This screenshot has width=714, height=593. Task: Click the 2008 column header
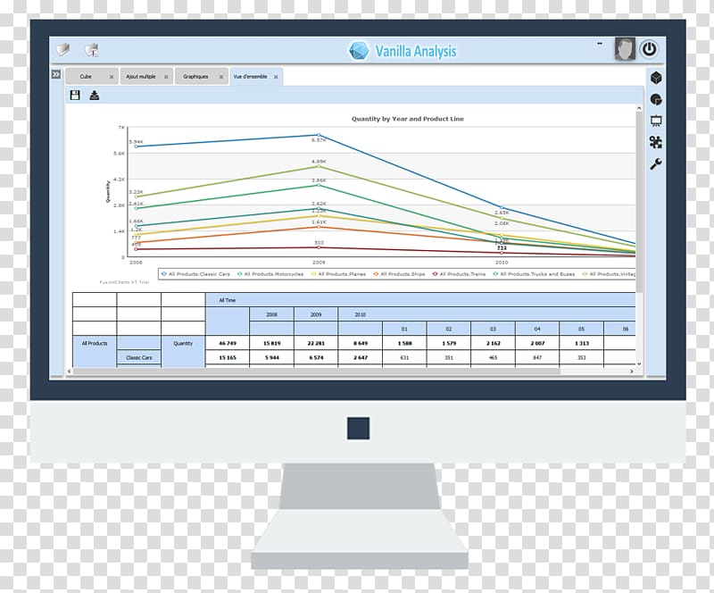coord(272,314)
